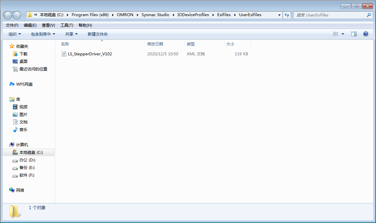Click the search magnifier icon

tap(368, 15)
